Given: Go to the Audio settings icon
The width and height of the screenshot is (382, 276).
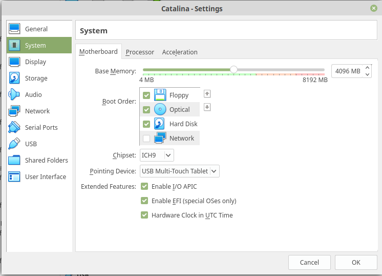Looking at the screenshot, I should click(x=14, y=95).
